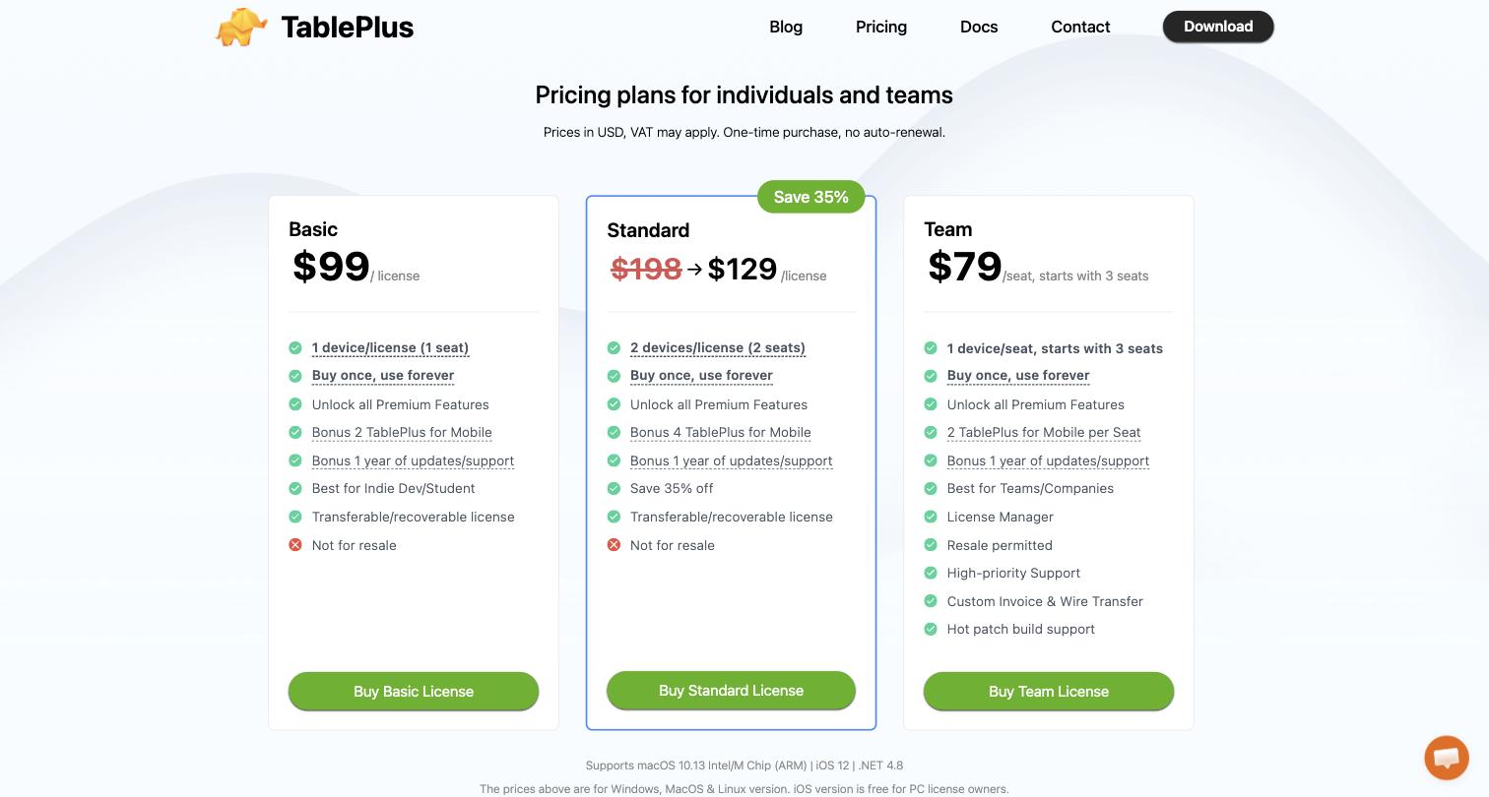This screenshot has width=1489, height=797.
Task: Open the orange chat support bubble
Action: 1446,758
